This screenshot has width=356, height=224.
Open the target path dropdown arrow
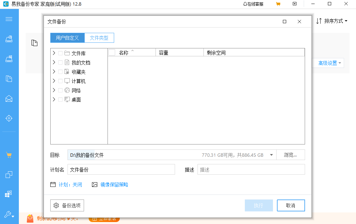[x=271, y=155]
